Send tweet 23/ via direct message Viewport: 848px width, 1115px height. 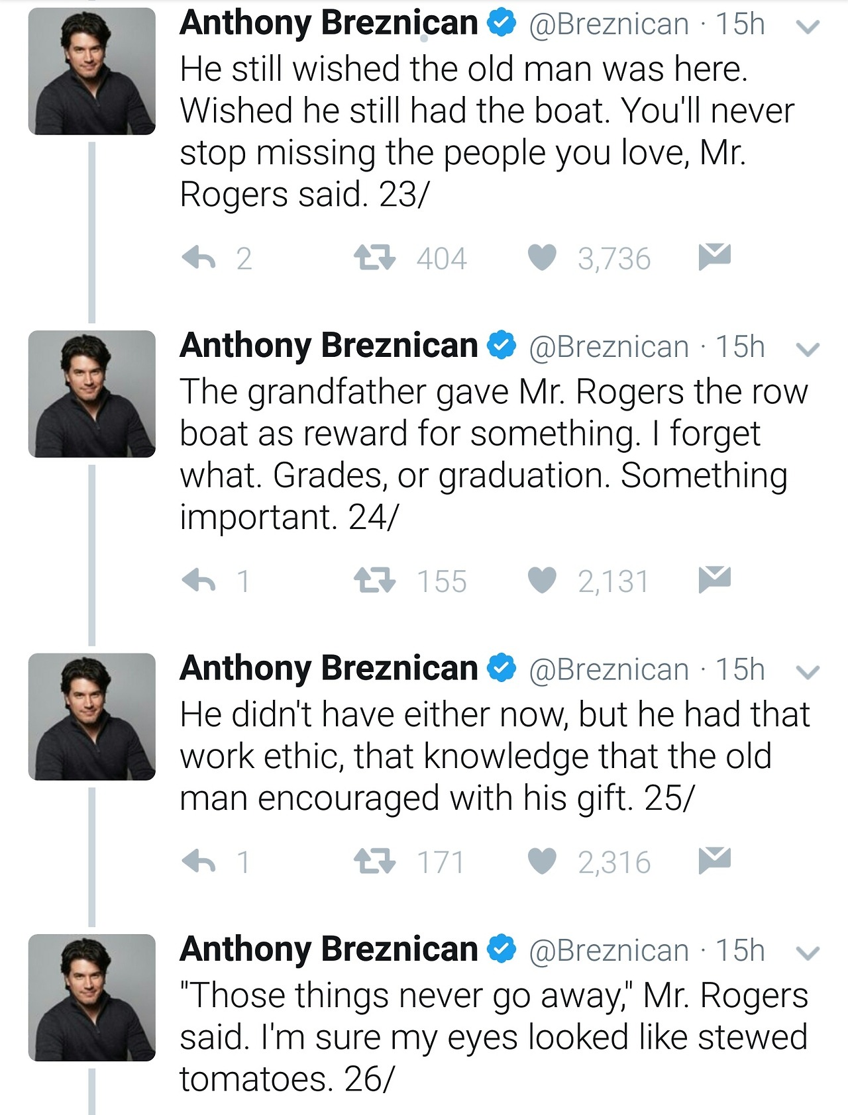click(714, 256)
